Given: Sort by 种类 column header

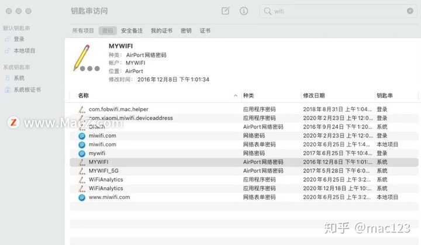Looking at the screenshot, I should 249,96.
